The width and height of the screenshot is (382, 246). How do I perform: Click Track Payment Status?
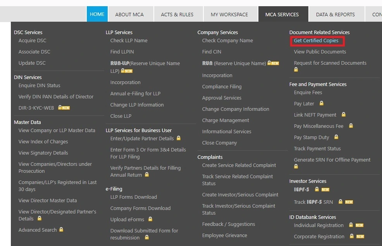[x=318, y=148]
